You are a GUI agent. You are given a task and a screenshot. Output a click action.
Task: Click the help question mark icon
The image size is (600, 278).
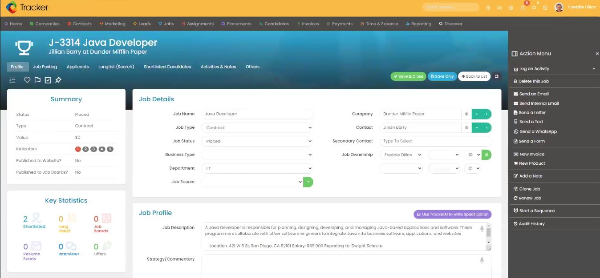coord(488,8)
